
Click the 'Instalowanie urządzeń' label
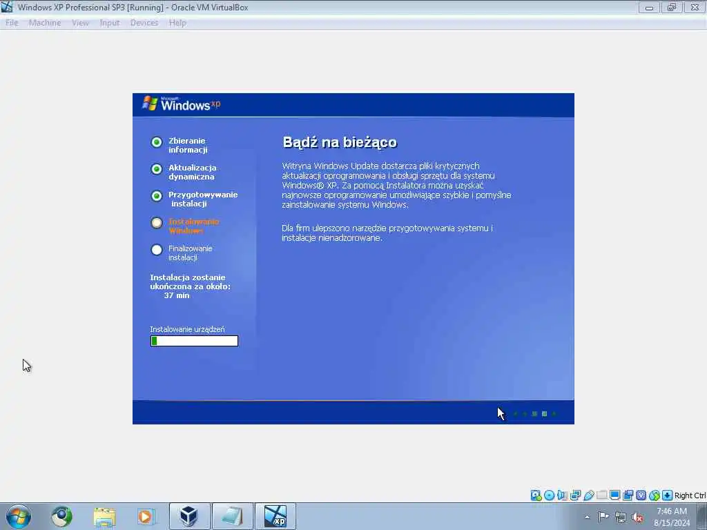tap(187, 329)
